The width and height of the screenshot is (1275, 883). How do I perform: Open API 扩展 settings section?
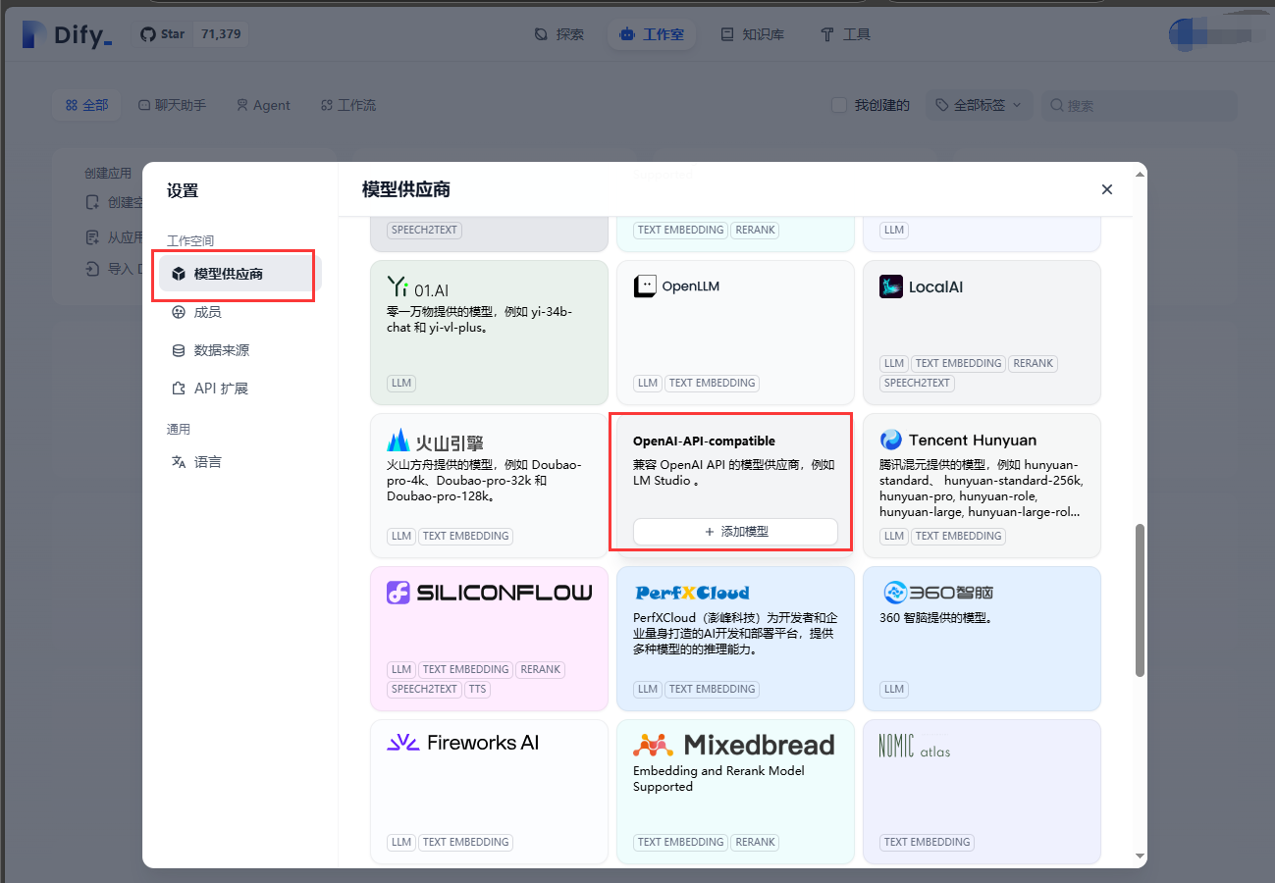[x=221, y=389]
